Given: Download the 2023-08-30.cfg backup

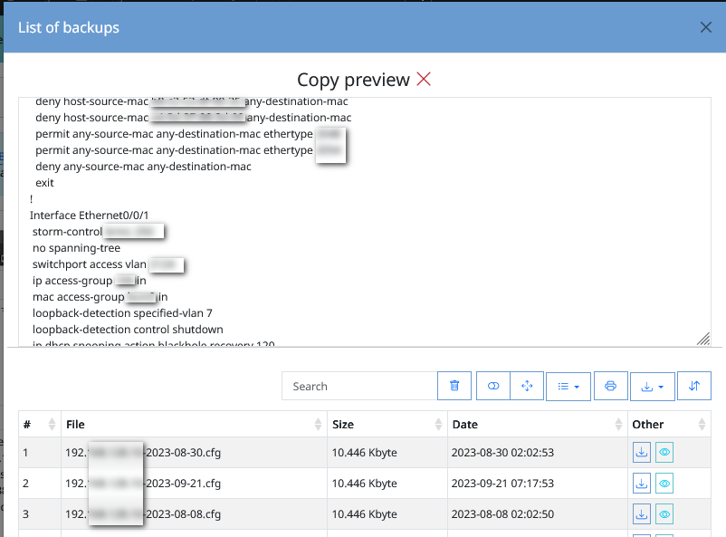Looking at the screenshot, I should [642, 452].
